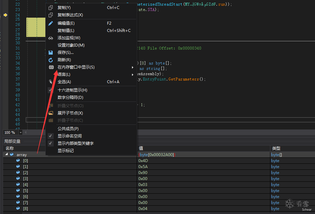
Task: Click the memory chip icon for 在内存窗口中显示
Action: [51, 67]
